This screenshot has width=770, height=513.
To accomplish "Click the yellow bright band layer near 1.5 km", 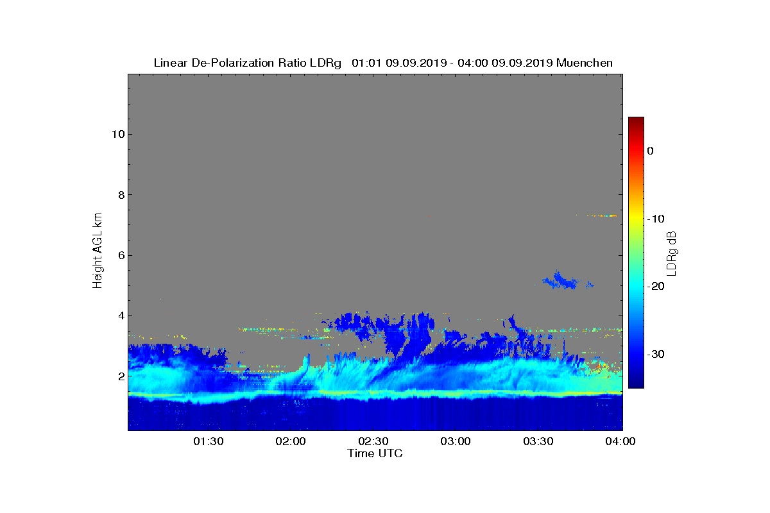I will (x=375, y=392).
